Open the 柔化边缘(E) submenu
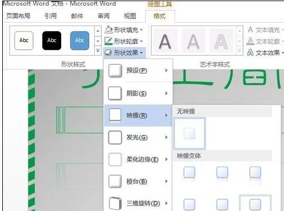Viewport: 284px width, 211px height. point(138,159)
